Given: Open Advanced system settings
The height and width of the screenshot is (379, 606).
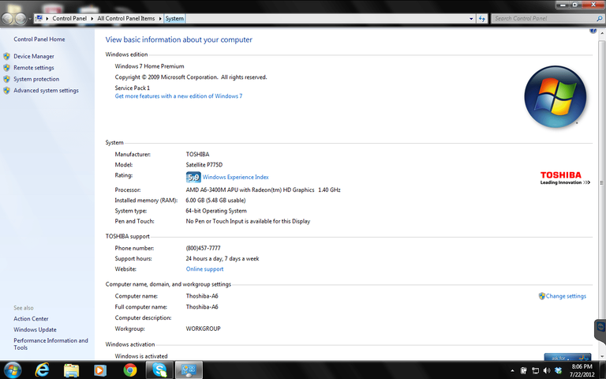Looking at the screenshot, I should coord(46,91).
